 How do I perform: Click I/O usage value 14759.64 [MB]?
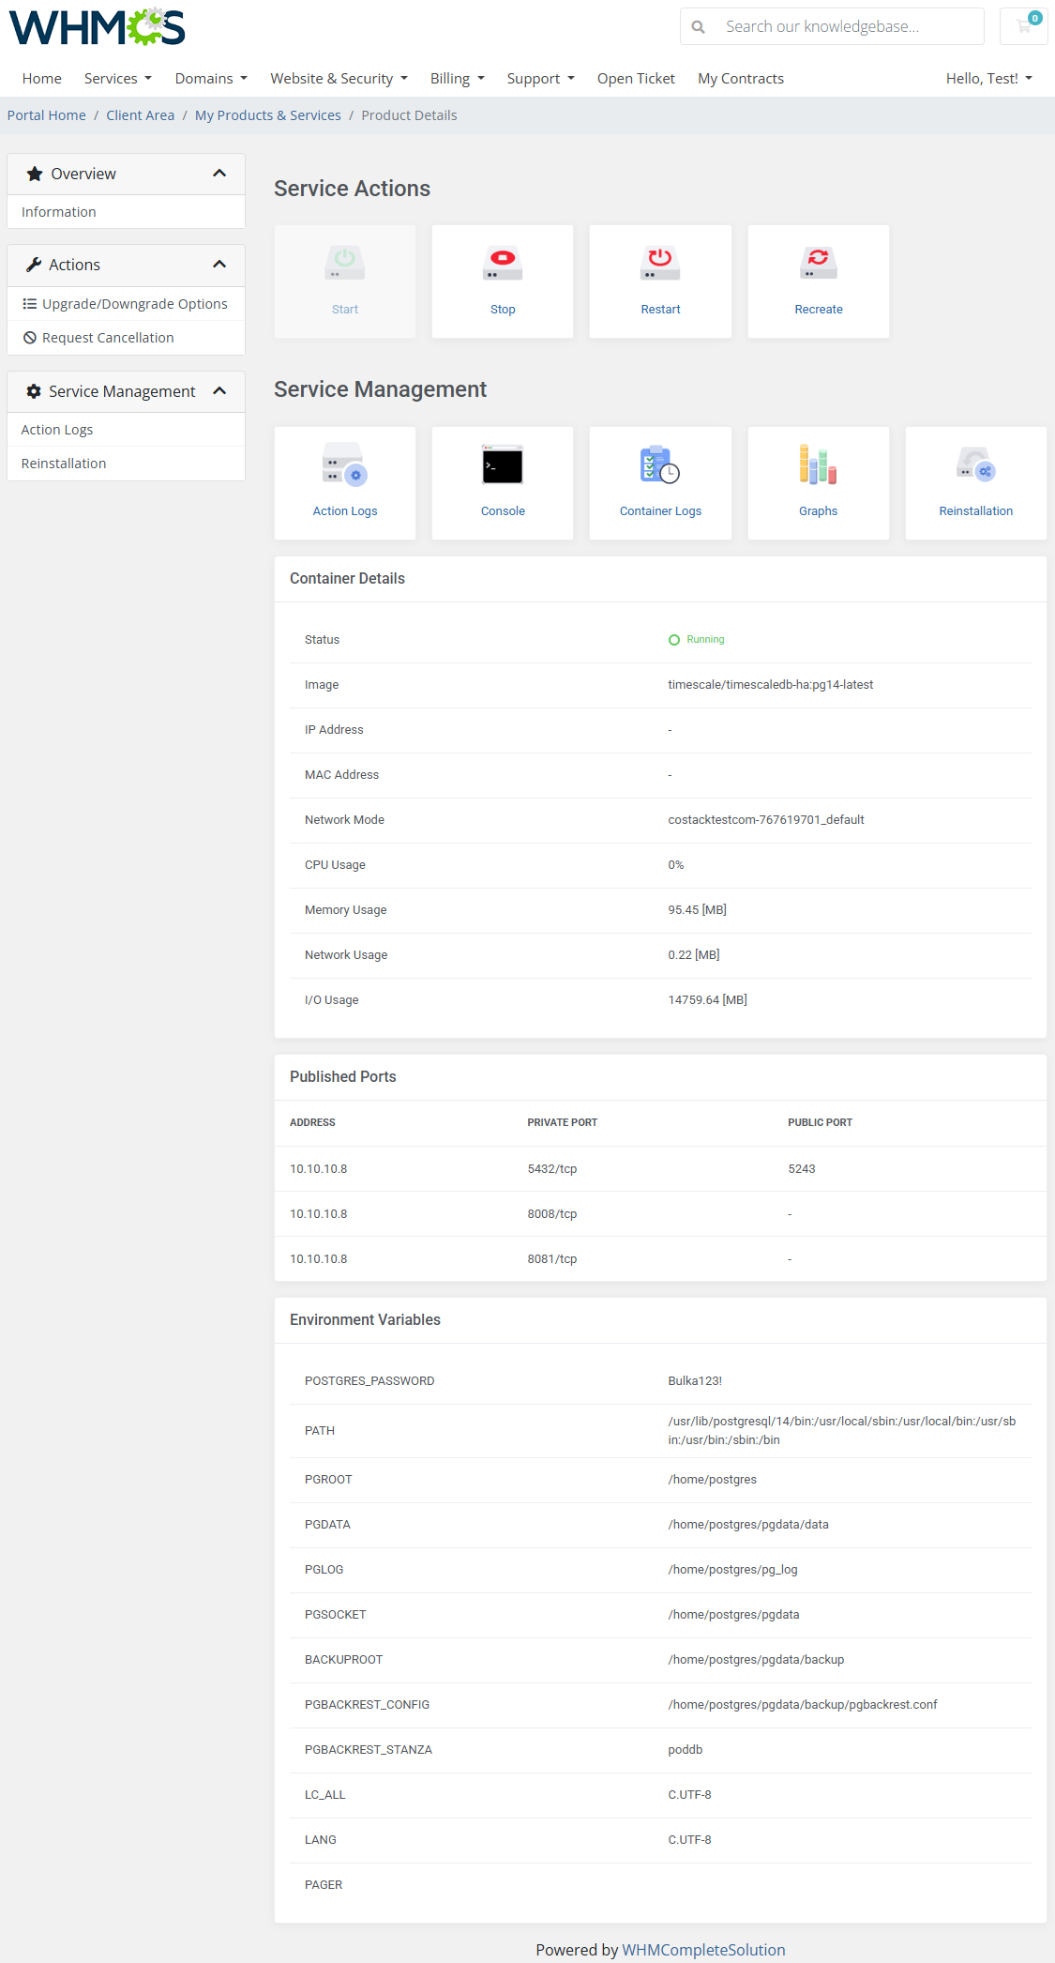point(708,1000)
